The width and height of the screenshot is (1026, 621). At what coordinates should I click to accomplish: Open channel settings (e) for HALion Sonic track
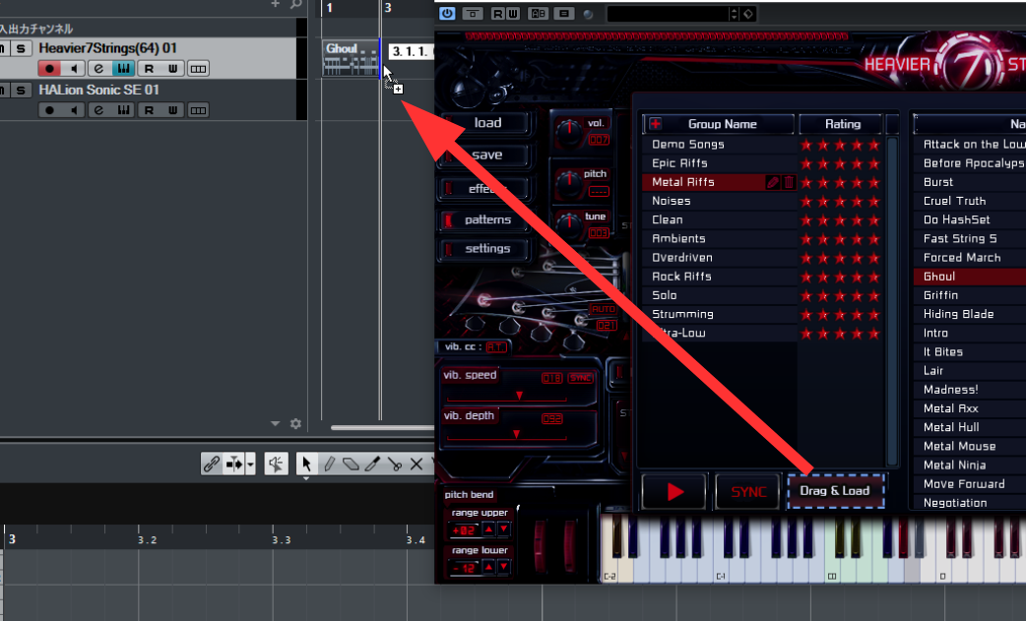[98, 110]
